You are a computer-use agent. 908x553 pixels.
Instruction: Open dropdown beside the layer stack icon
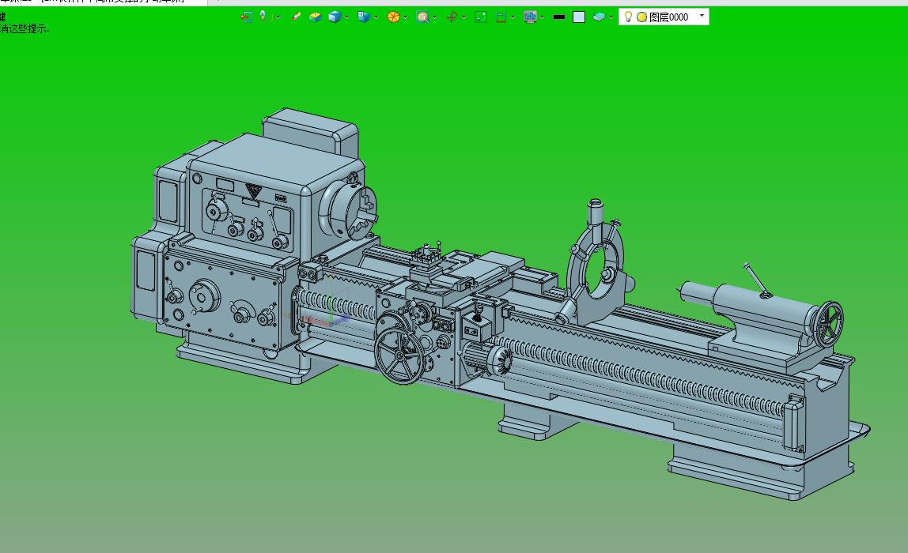(611, 17)
